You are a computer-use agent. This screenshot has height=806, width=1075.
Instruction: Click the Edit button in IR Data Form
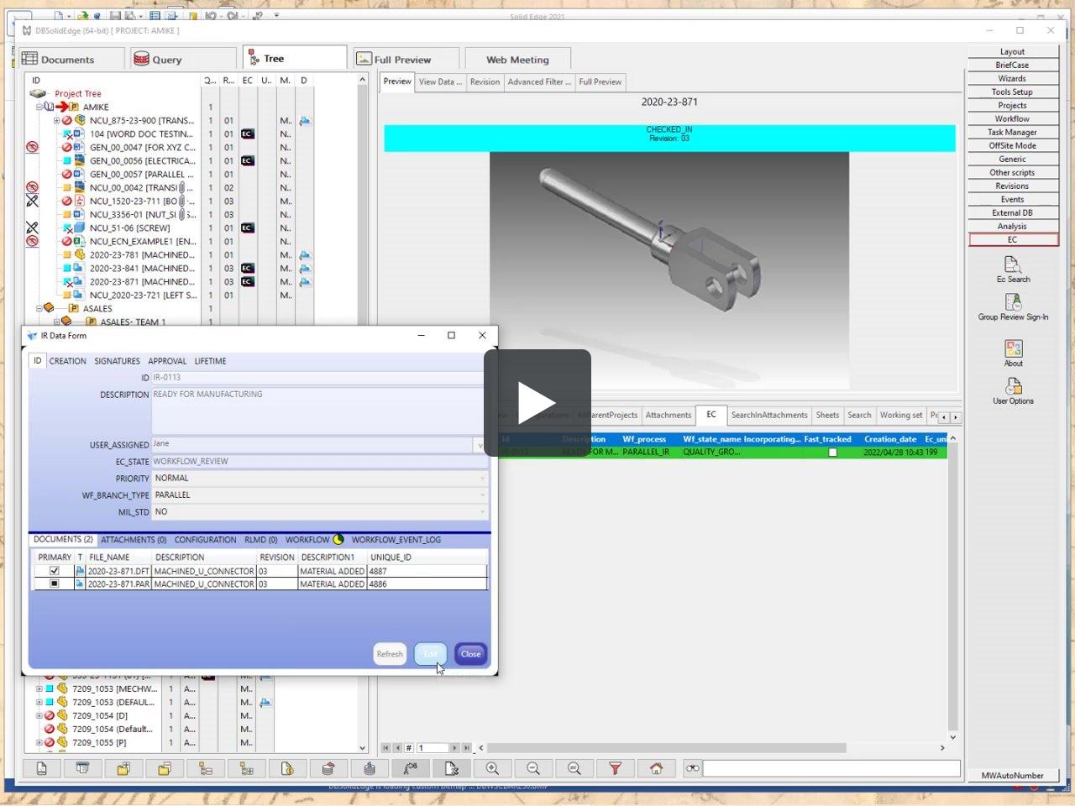(430, 653)
